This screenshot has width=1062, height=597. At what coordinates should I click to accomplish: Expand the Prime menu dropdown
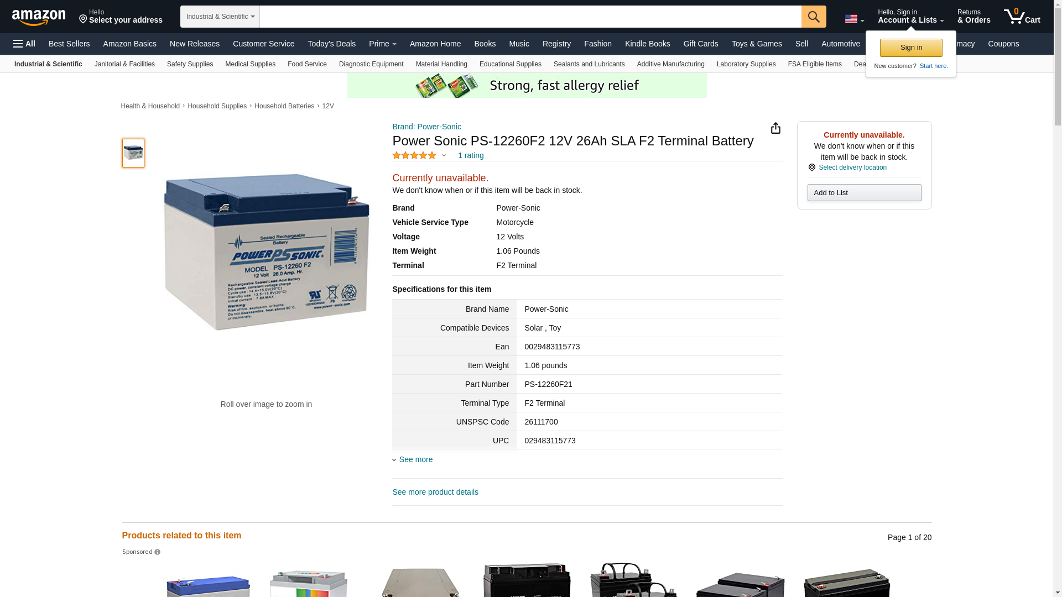[x=382, y=44]
